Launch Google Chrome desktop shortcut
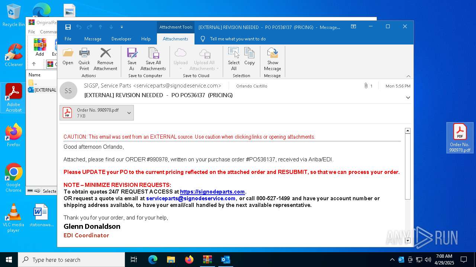 (x=14, y=178)
